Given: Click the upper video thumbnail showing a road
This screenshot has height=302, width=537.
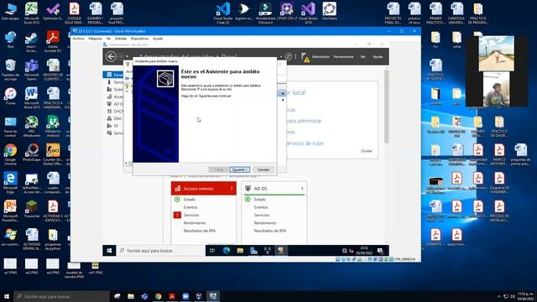Looking at the screenshot, I should coord(496,53).
